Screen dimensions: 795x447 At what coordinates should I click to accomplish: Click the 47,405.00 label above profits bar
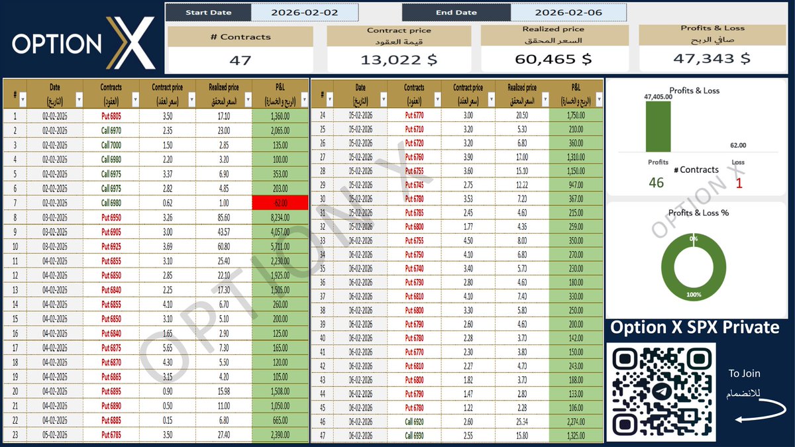click(658, 97)
